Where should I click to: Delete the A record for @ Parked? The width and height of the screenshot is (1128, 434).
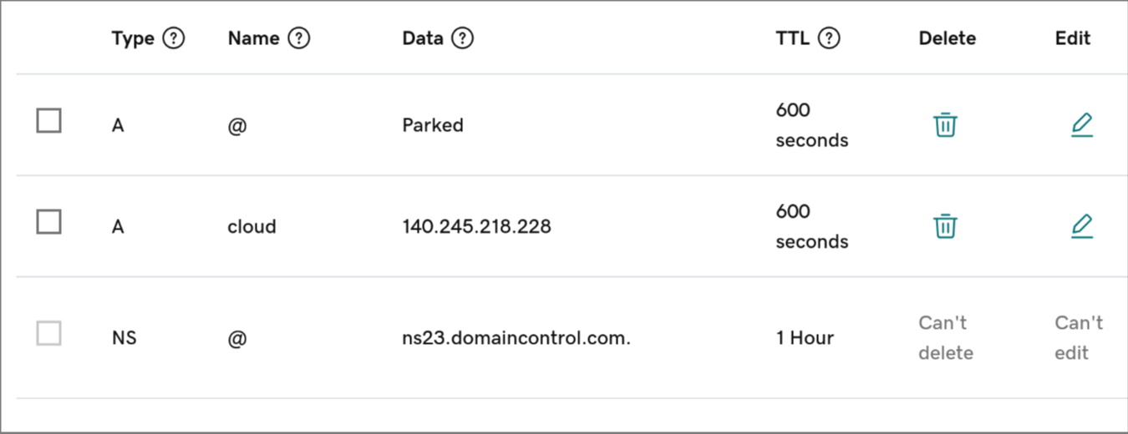tap(945, 125)
